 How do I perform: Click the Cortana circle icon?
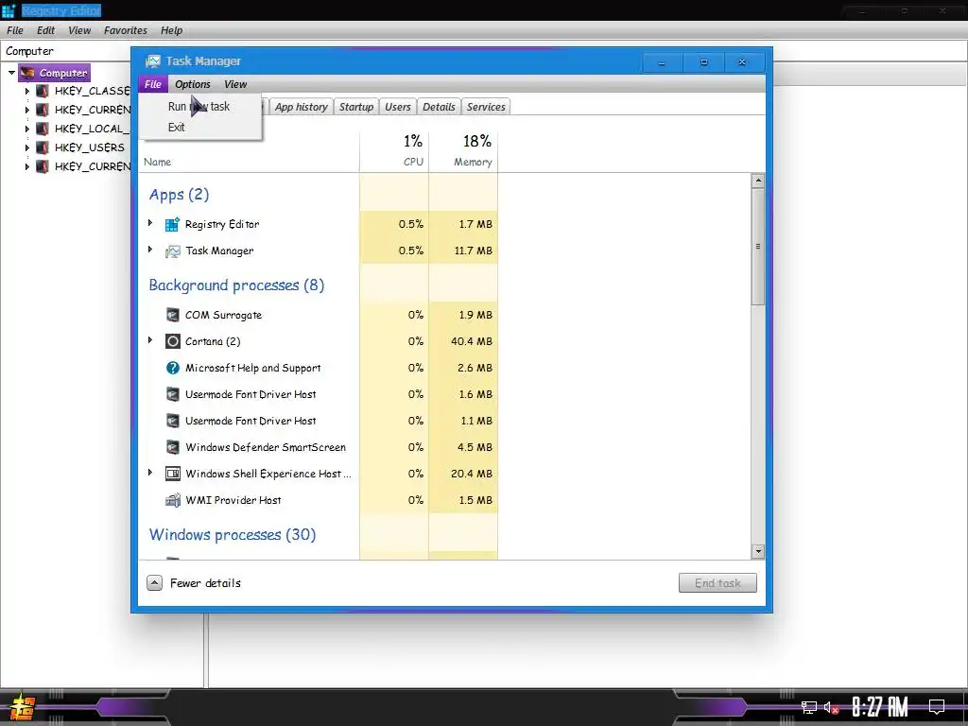(173, 341)
